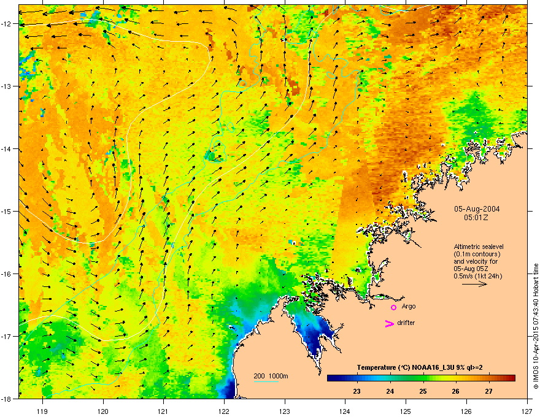Click the latitude axis label -17
Screen dimensions: 540x417
6,336
